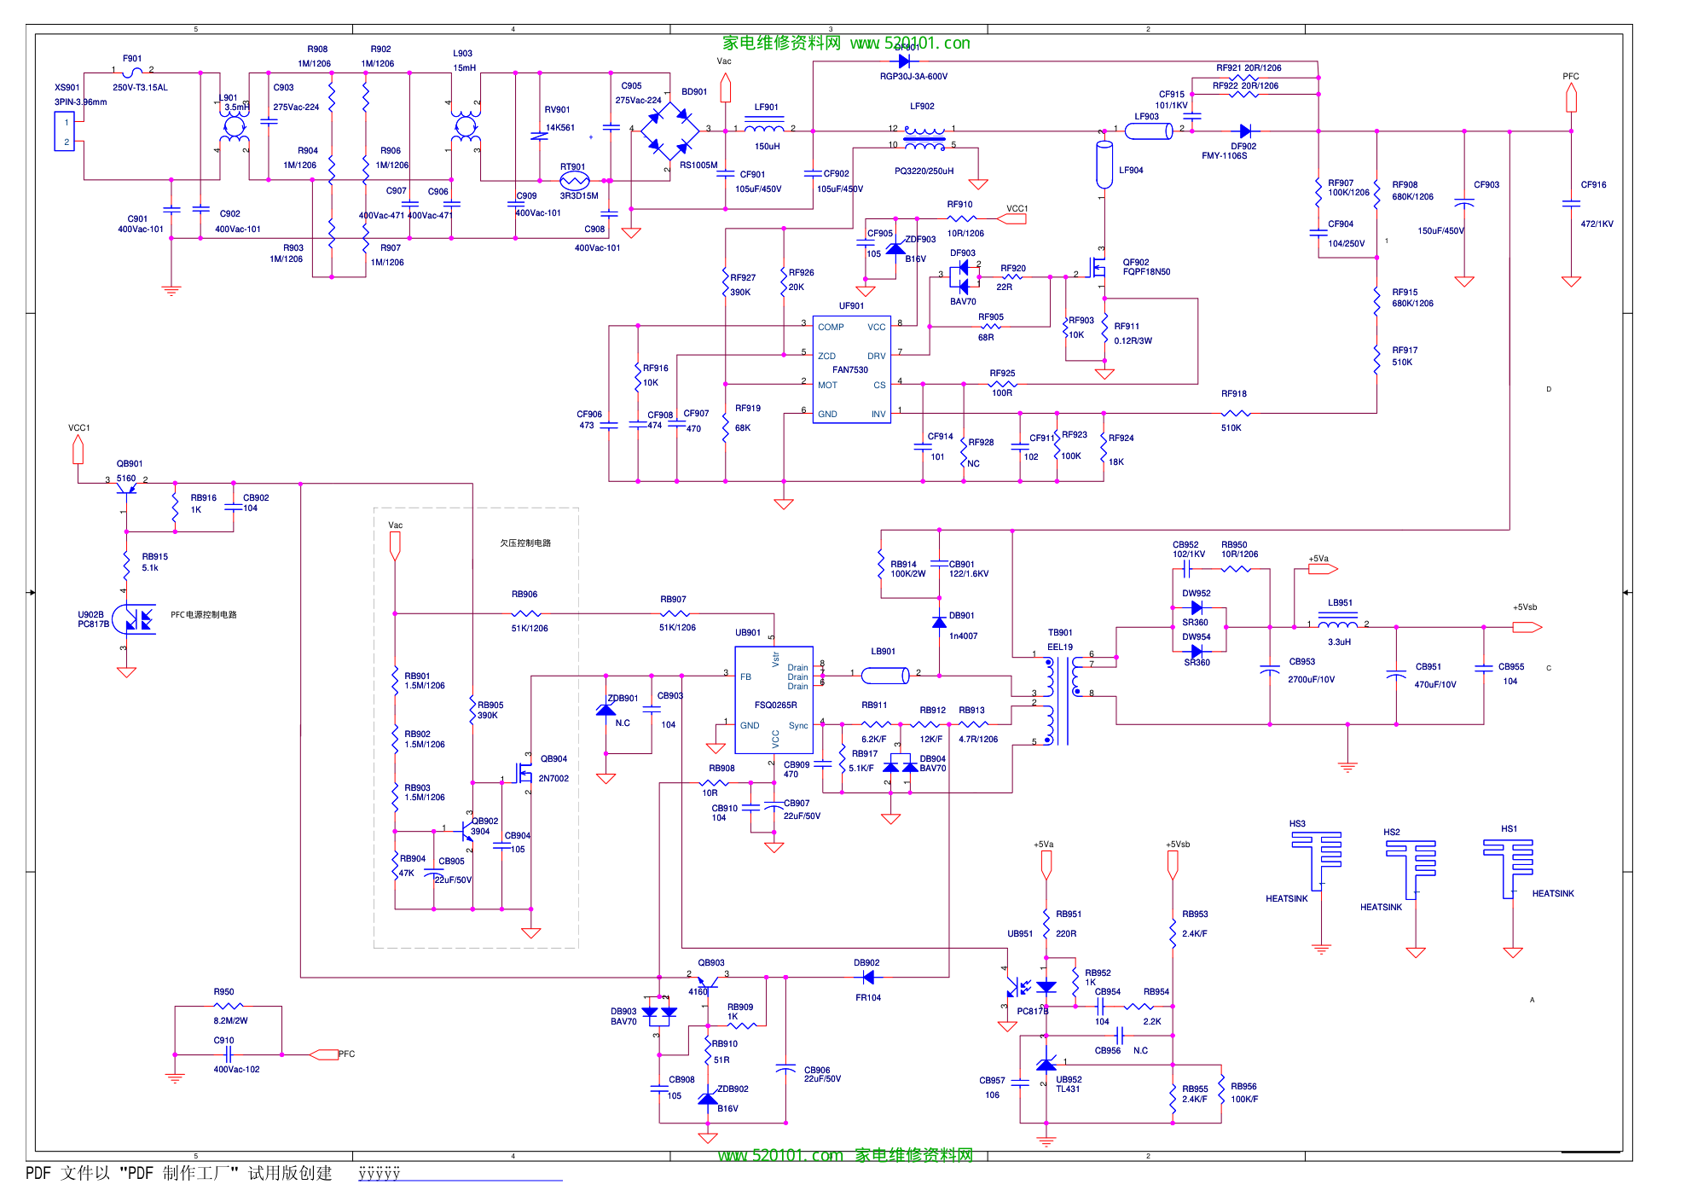Click the 150uF/450V capacitor value
The image size is (1692, 1196).
tap(1440, 231)
